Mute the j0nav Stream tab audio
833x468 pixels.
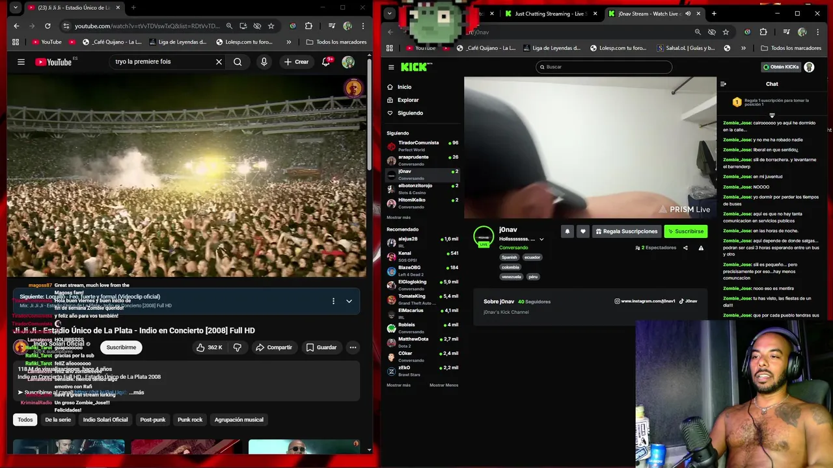point(688,14)
